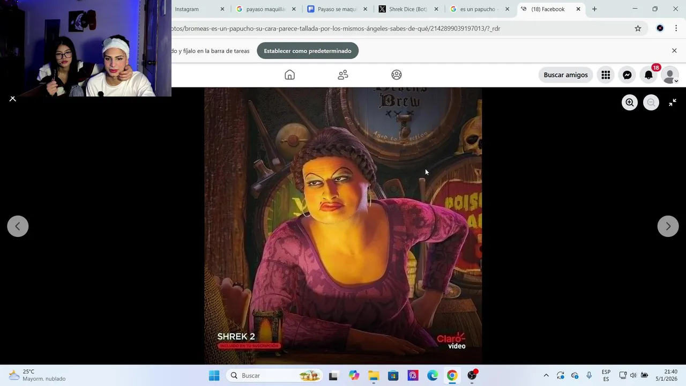Image resolution: width=686 pixels, height=386 pixels.
Task: Click the sync tray icon
Action: (x=561, y=376)
